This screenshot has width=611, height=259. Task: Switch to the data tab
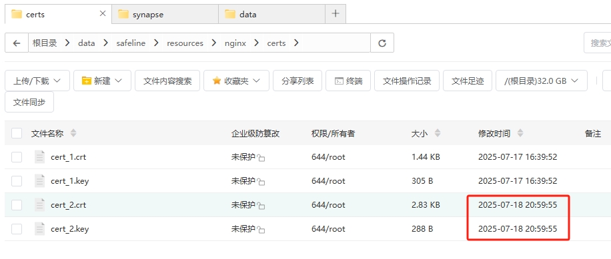272,15
